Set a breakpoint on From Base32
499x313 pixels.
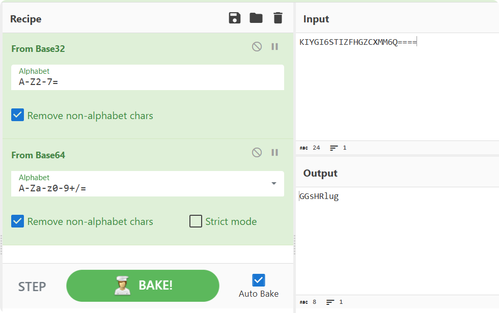274,46
